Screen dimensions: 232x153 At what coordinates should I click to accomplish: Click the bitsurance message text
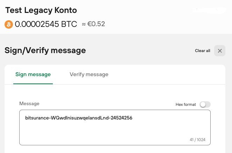pyautogui.click(x=79, y=118)
